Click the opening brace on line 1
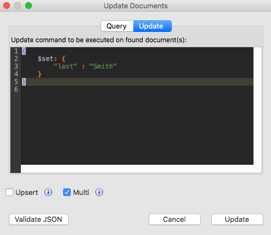 [24, 51]
